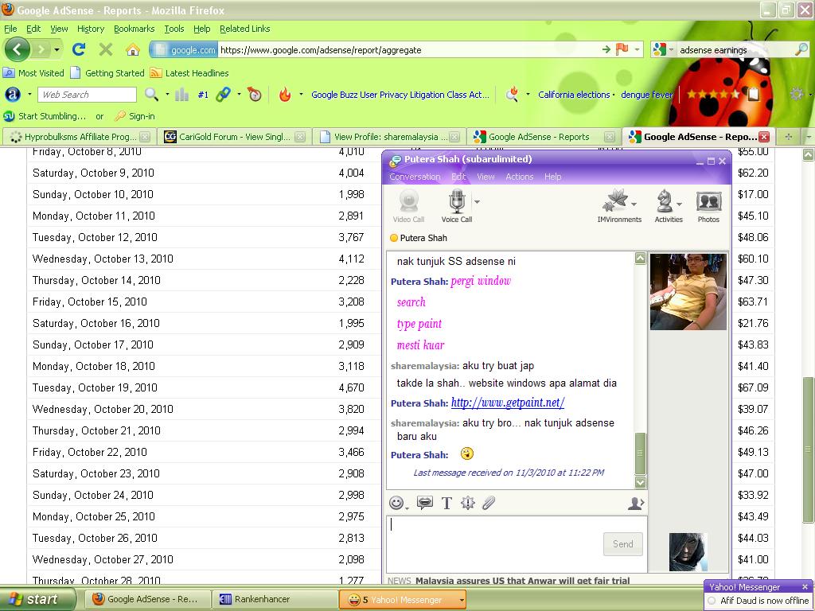Click the dengue fever trending link
This screenshot has width=815, height=611.
[646, 95]
